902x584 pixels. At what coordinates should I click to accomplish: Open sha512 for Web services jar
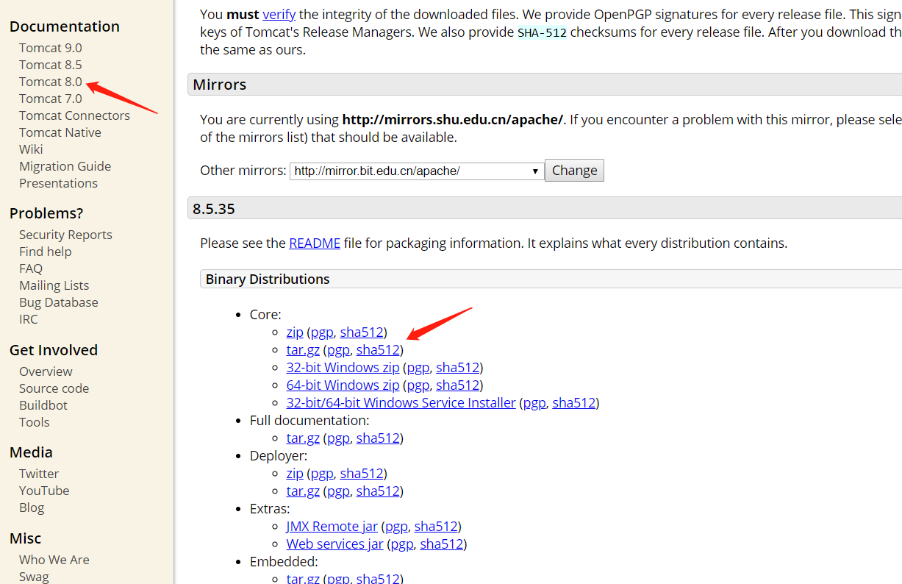[x=442, y=544]
